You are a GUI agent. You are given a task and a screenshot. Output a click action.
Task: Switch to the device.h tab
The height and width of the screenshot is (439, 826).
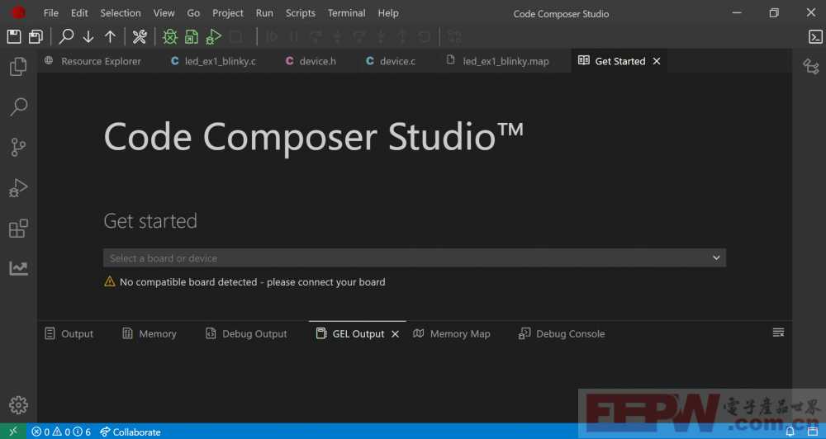[318, 61]
